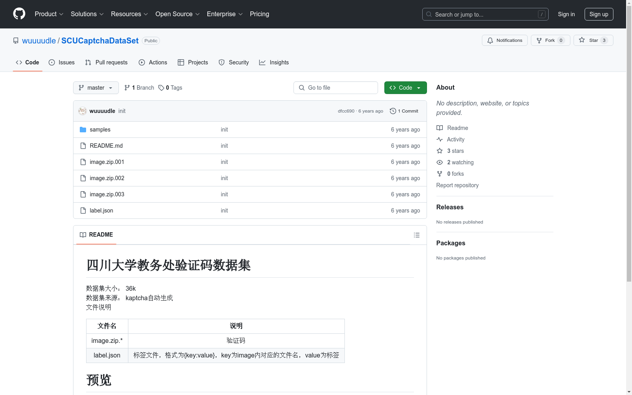Switch to the Security tab
This screenshot has height=395, width=632.
tap(234, 62)
